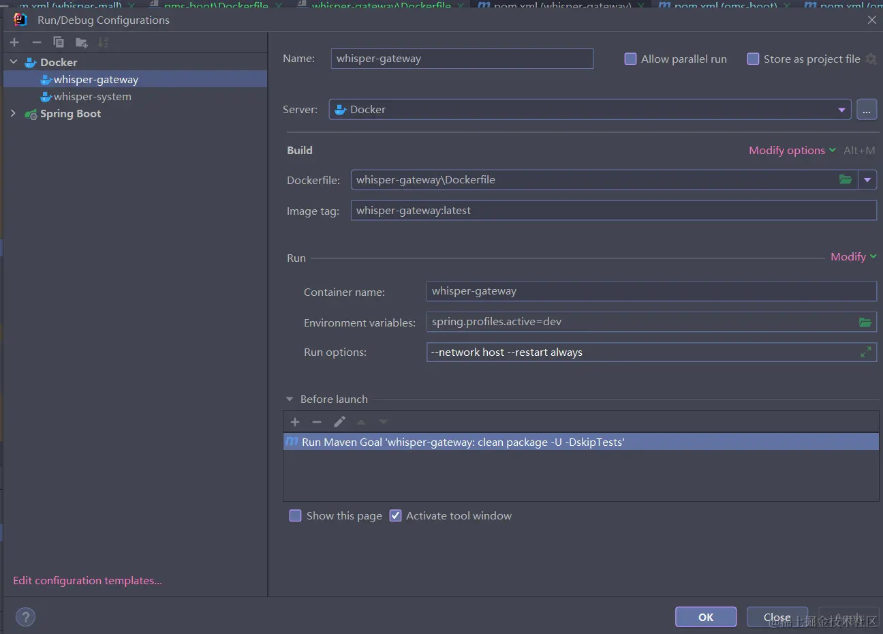Screen dimensions: 883x634
Task: Select the Docker group
Action: point(135,62)
